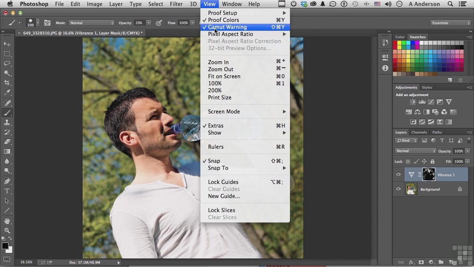Image resolution: width=474 pixels, height=267 pixels.
Task: Create new swatch in Swatches panel
Action: pyautogui.click(x=450, y=80)
